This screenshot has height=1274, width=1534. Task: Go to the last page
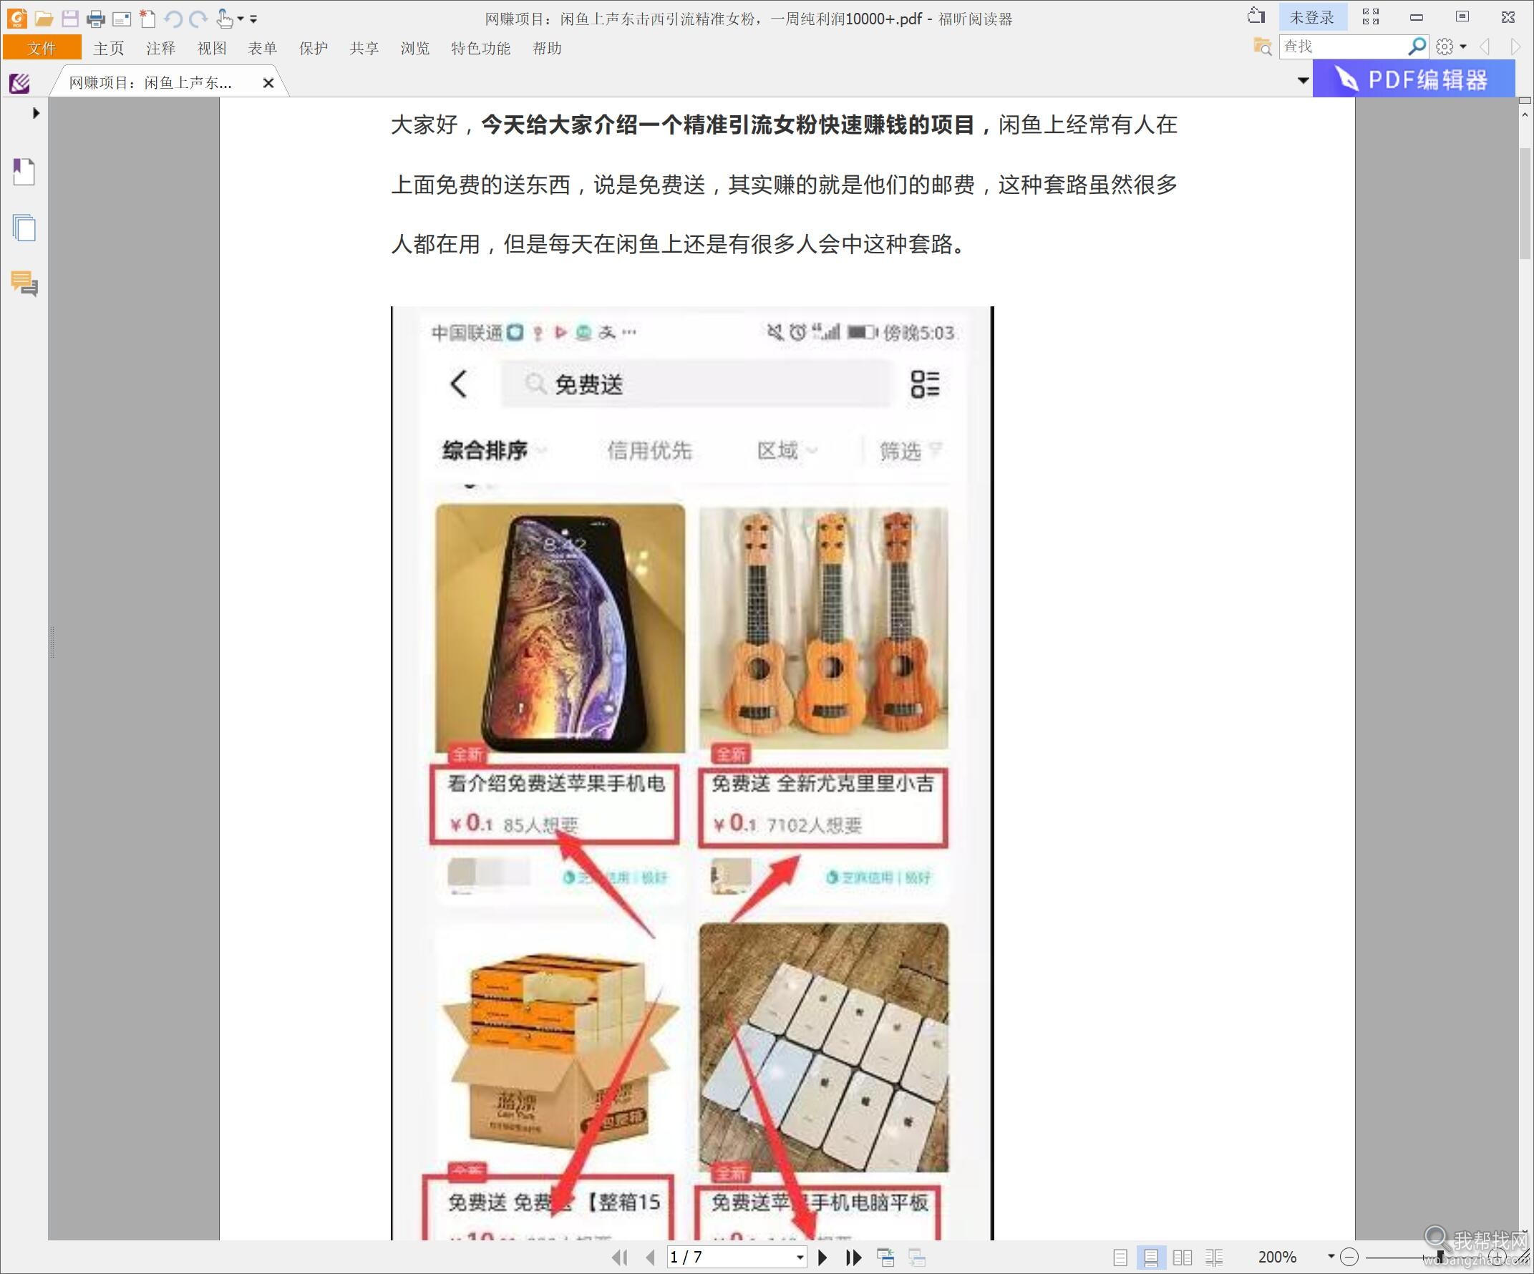[853, 1258]
